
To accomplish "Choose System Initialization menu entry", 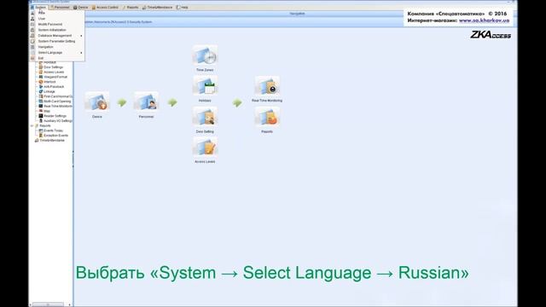I will tap(57, 30).
